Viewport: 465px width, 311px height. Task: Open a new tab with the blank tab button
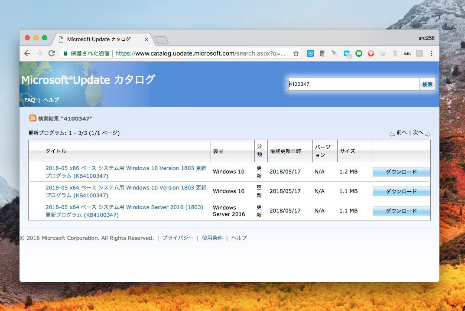point(162,40)
